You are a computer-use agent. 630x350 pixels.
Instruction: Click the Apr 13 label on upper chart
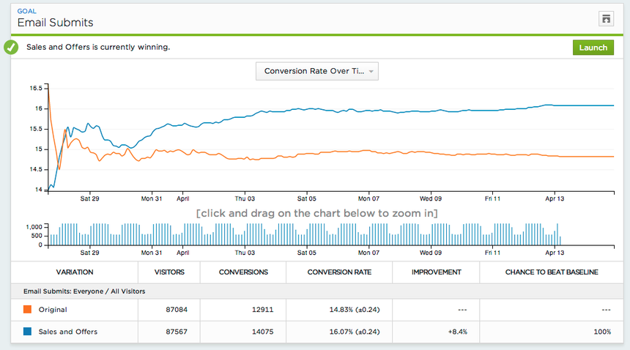(x=555, y=198)
